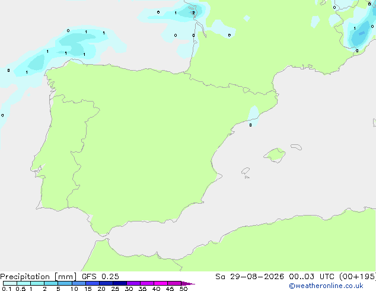Click the Ibiza island outline
Image resolution: width=376 pixels, height=291 pixels.
click(246, 171)
